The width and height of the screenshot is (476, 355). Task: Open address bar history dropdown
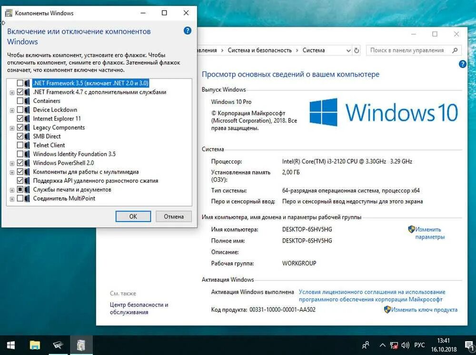(x=348, y=51)
